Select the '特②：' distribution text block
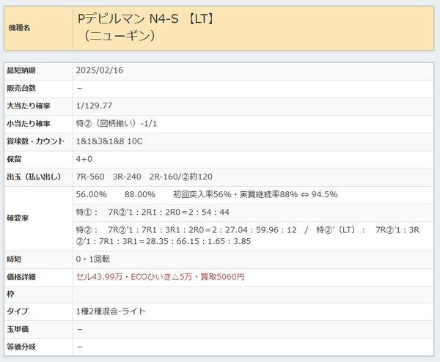The height and width of the screenshot is (362, 440). (248, 236)
